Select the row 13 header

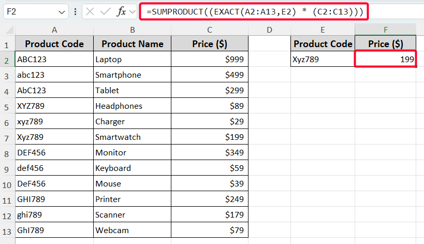pyautogui.click(x=7, y=231)
